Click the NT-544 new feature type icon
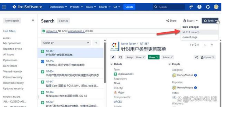The image size is (230, 128). click(x=42, y=92)
